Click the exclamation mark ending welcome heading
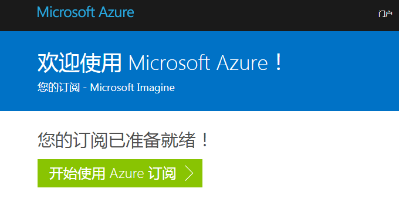Screen dimensions: 399x215 point(279,62)
